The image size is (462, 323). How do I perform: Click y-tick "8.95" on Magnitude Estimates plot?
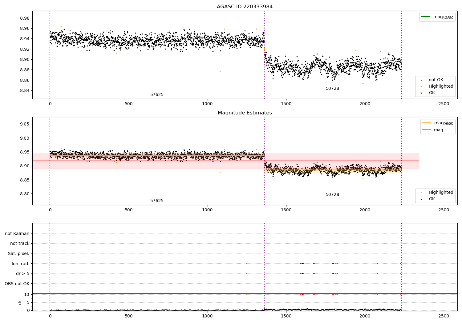click(24, 152)
